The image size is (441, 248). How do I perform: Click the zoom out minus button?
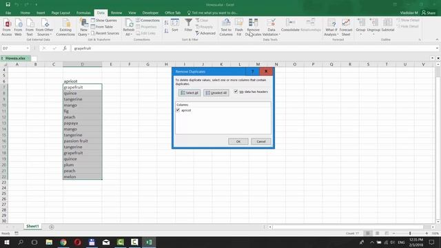393,234
